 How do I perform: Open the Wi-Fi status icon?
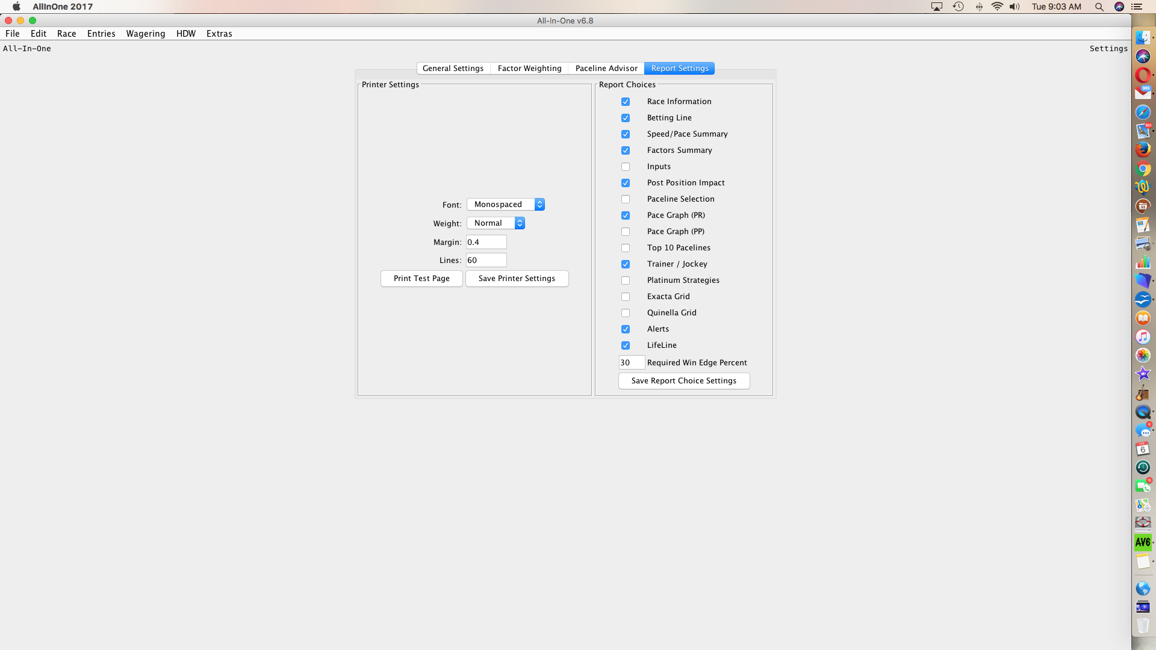pyautogui.click(x=997, y=7)
